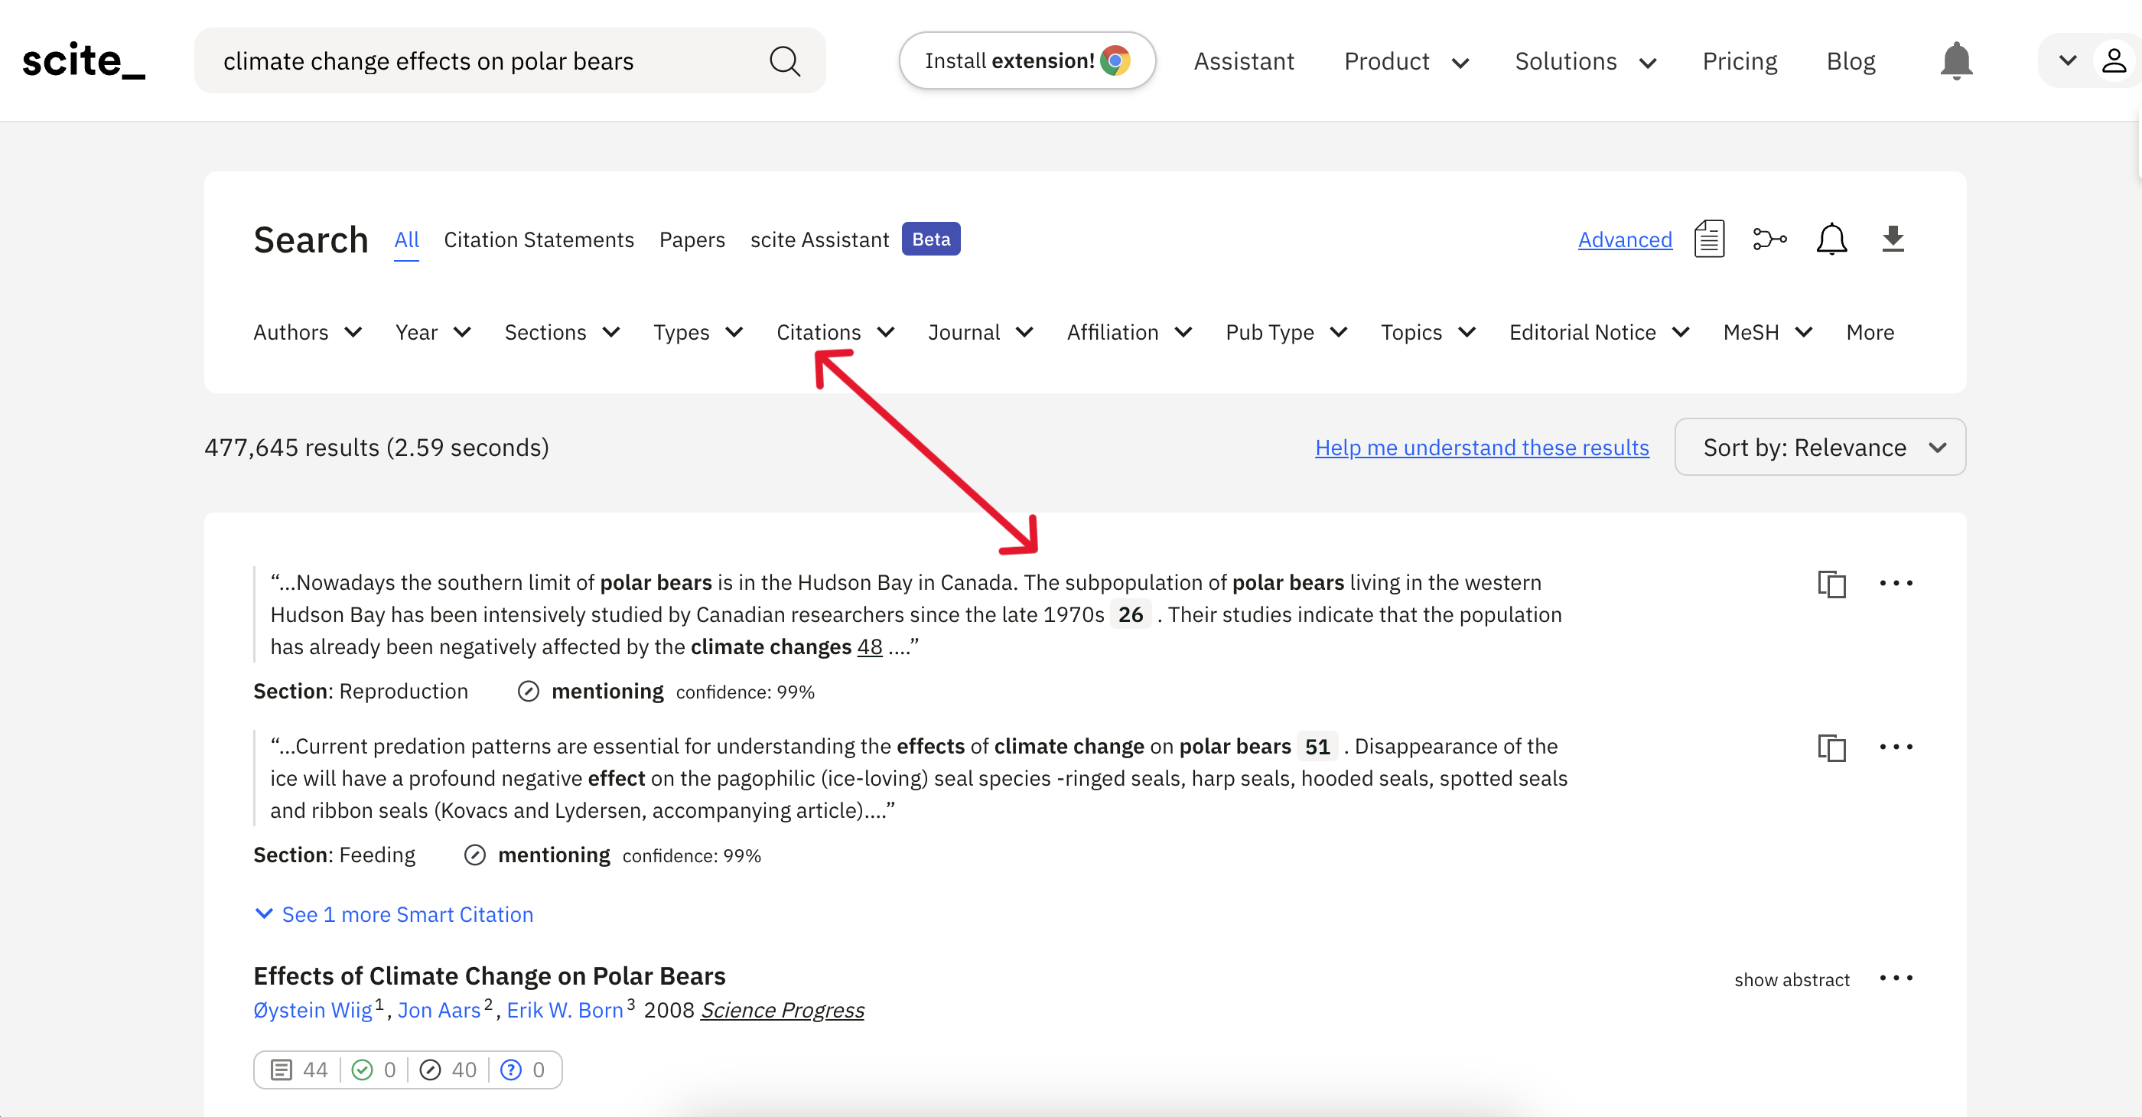The image size is (2142, 1117).
Task: Click the mentioning citations count 40
Action: [448, 1070]
